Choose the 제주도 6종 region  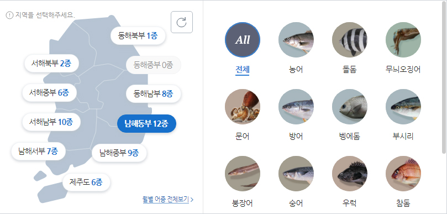click(x=86, y=182)
